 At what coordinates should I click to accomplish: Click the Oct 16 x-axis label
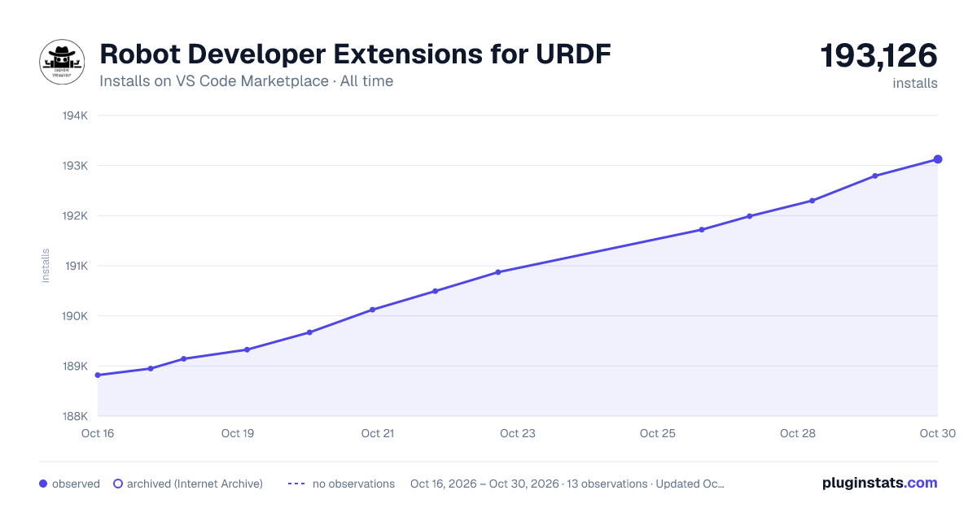[x=98, y=433]
